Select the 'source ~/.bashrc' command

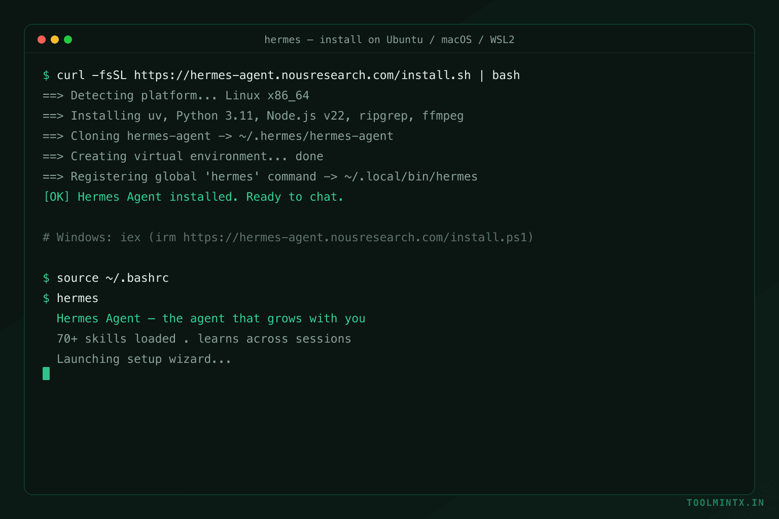point(106,278)
